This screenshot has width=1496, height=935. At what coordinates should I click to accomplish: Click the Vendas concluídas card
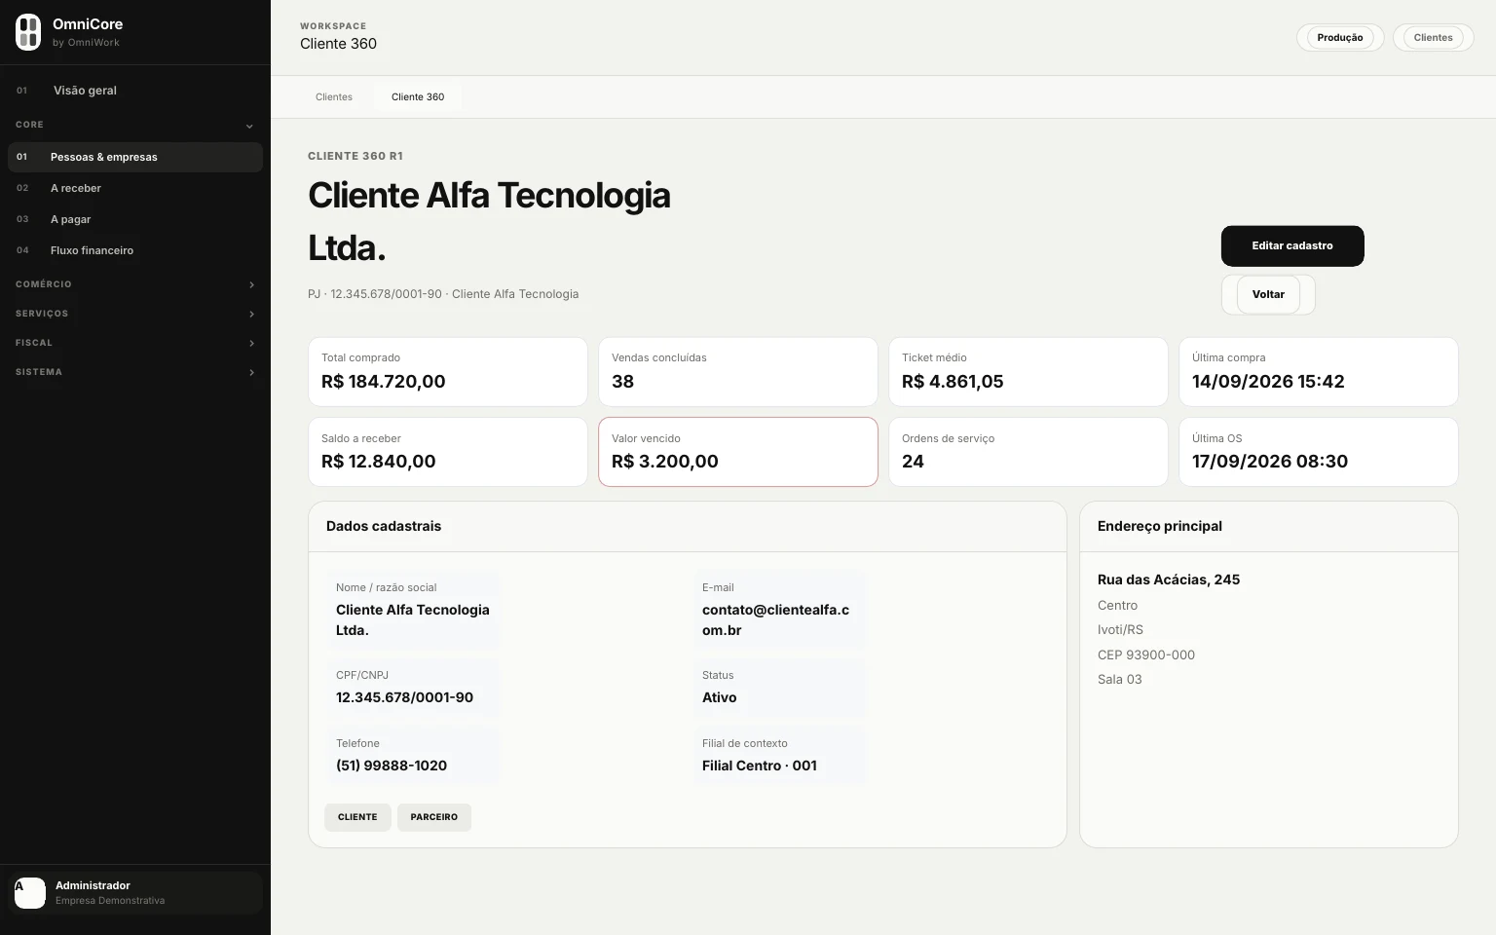coord(738,372)
